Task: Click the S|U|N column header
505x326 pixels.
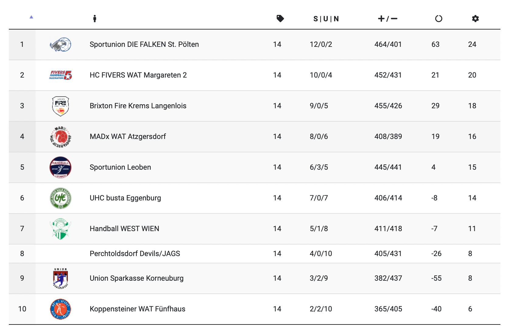Action: 326,19
